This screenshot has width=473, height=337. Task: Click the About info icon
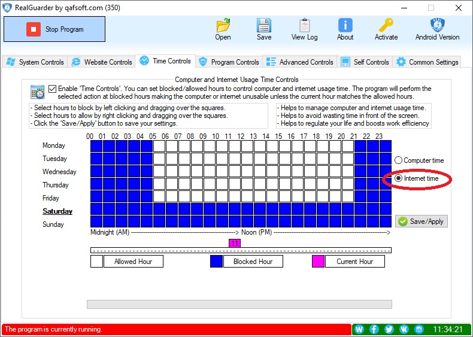345,25
